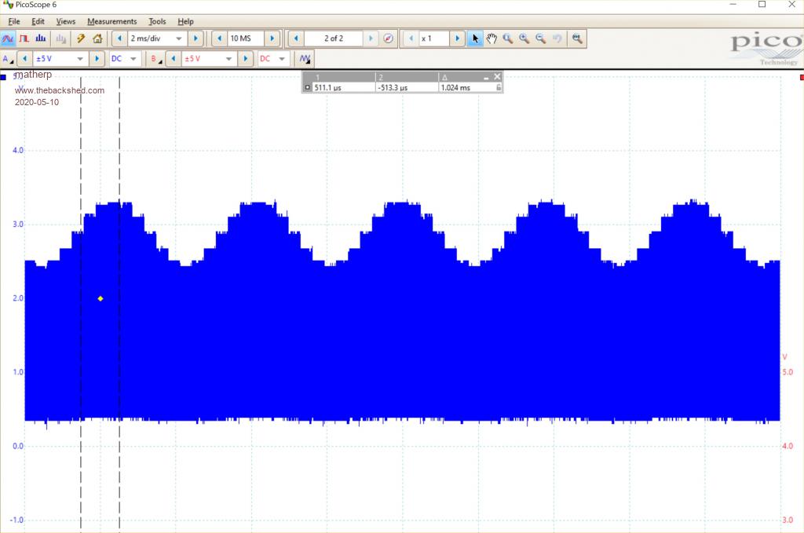Select Persistence mode icon
Screen dimensions: 804x533
[x=24, y=38]
